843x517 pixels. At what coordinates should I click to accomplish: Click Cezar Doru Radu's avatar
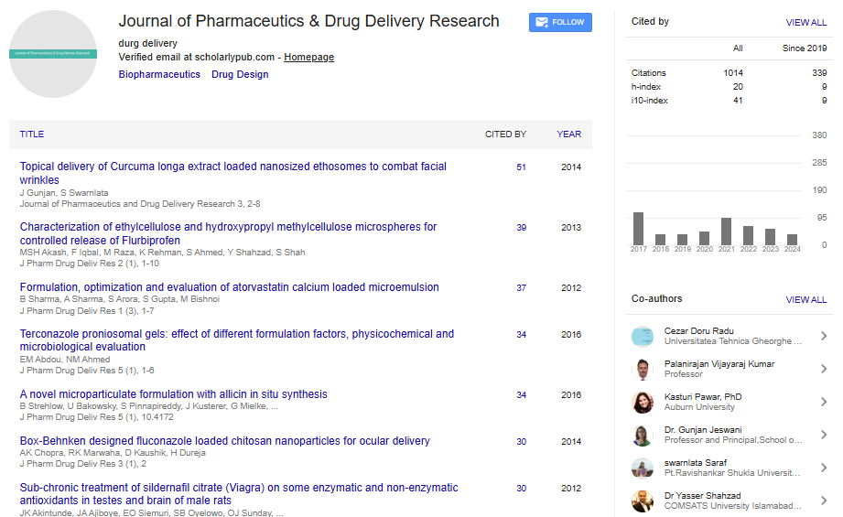click(x=643, y=337)
